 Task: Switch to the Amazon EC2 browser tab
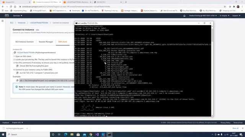point(16,2)
